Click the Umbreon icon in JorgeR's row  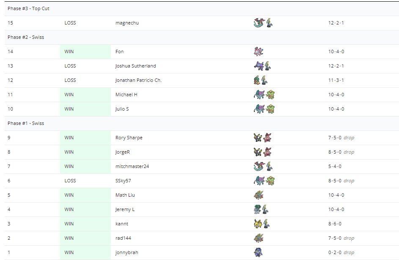tap(258, 152)
